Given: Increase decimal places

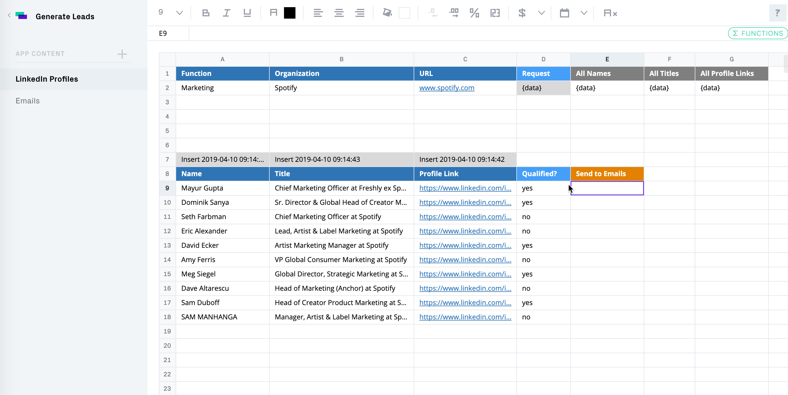Looking at the screenshot, I should pyautogui.click(x=454, y=13).
